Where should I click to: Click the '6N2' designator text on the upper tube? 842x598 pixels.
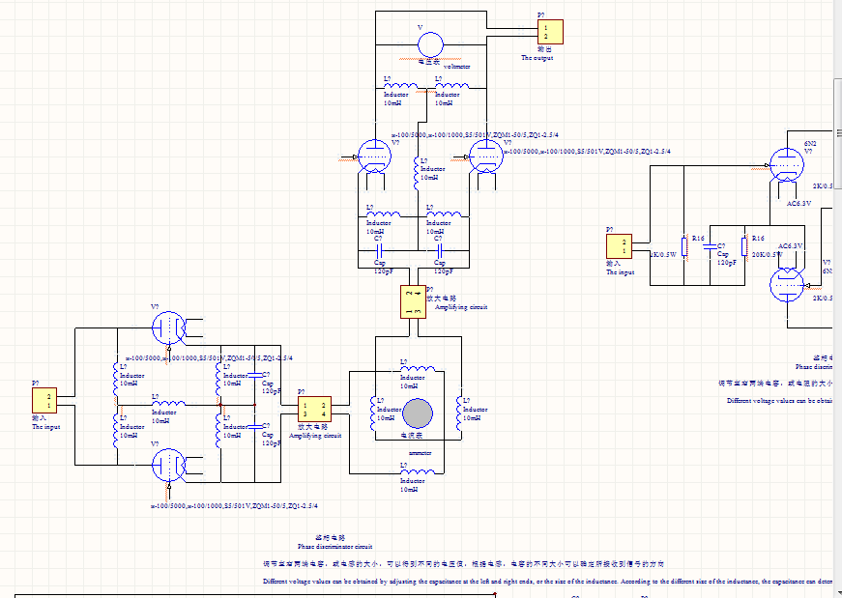[x=810, y=143]
